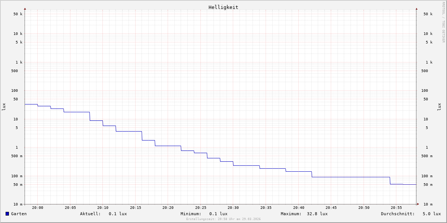The width and height of the screenshot is (447, 223).
Task: Click the maximum value '32.8 lux'
Action: [x=317, y=214]
